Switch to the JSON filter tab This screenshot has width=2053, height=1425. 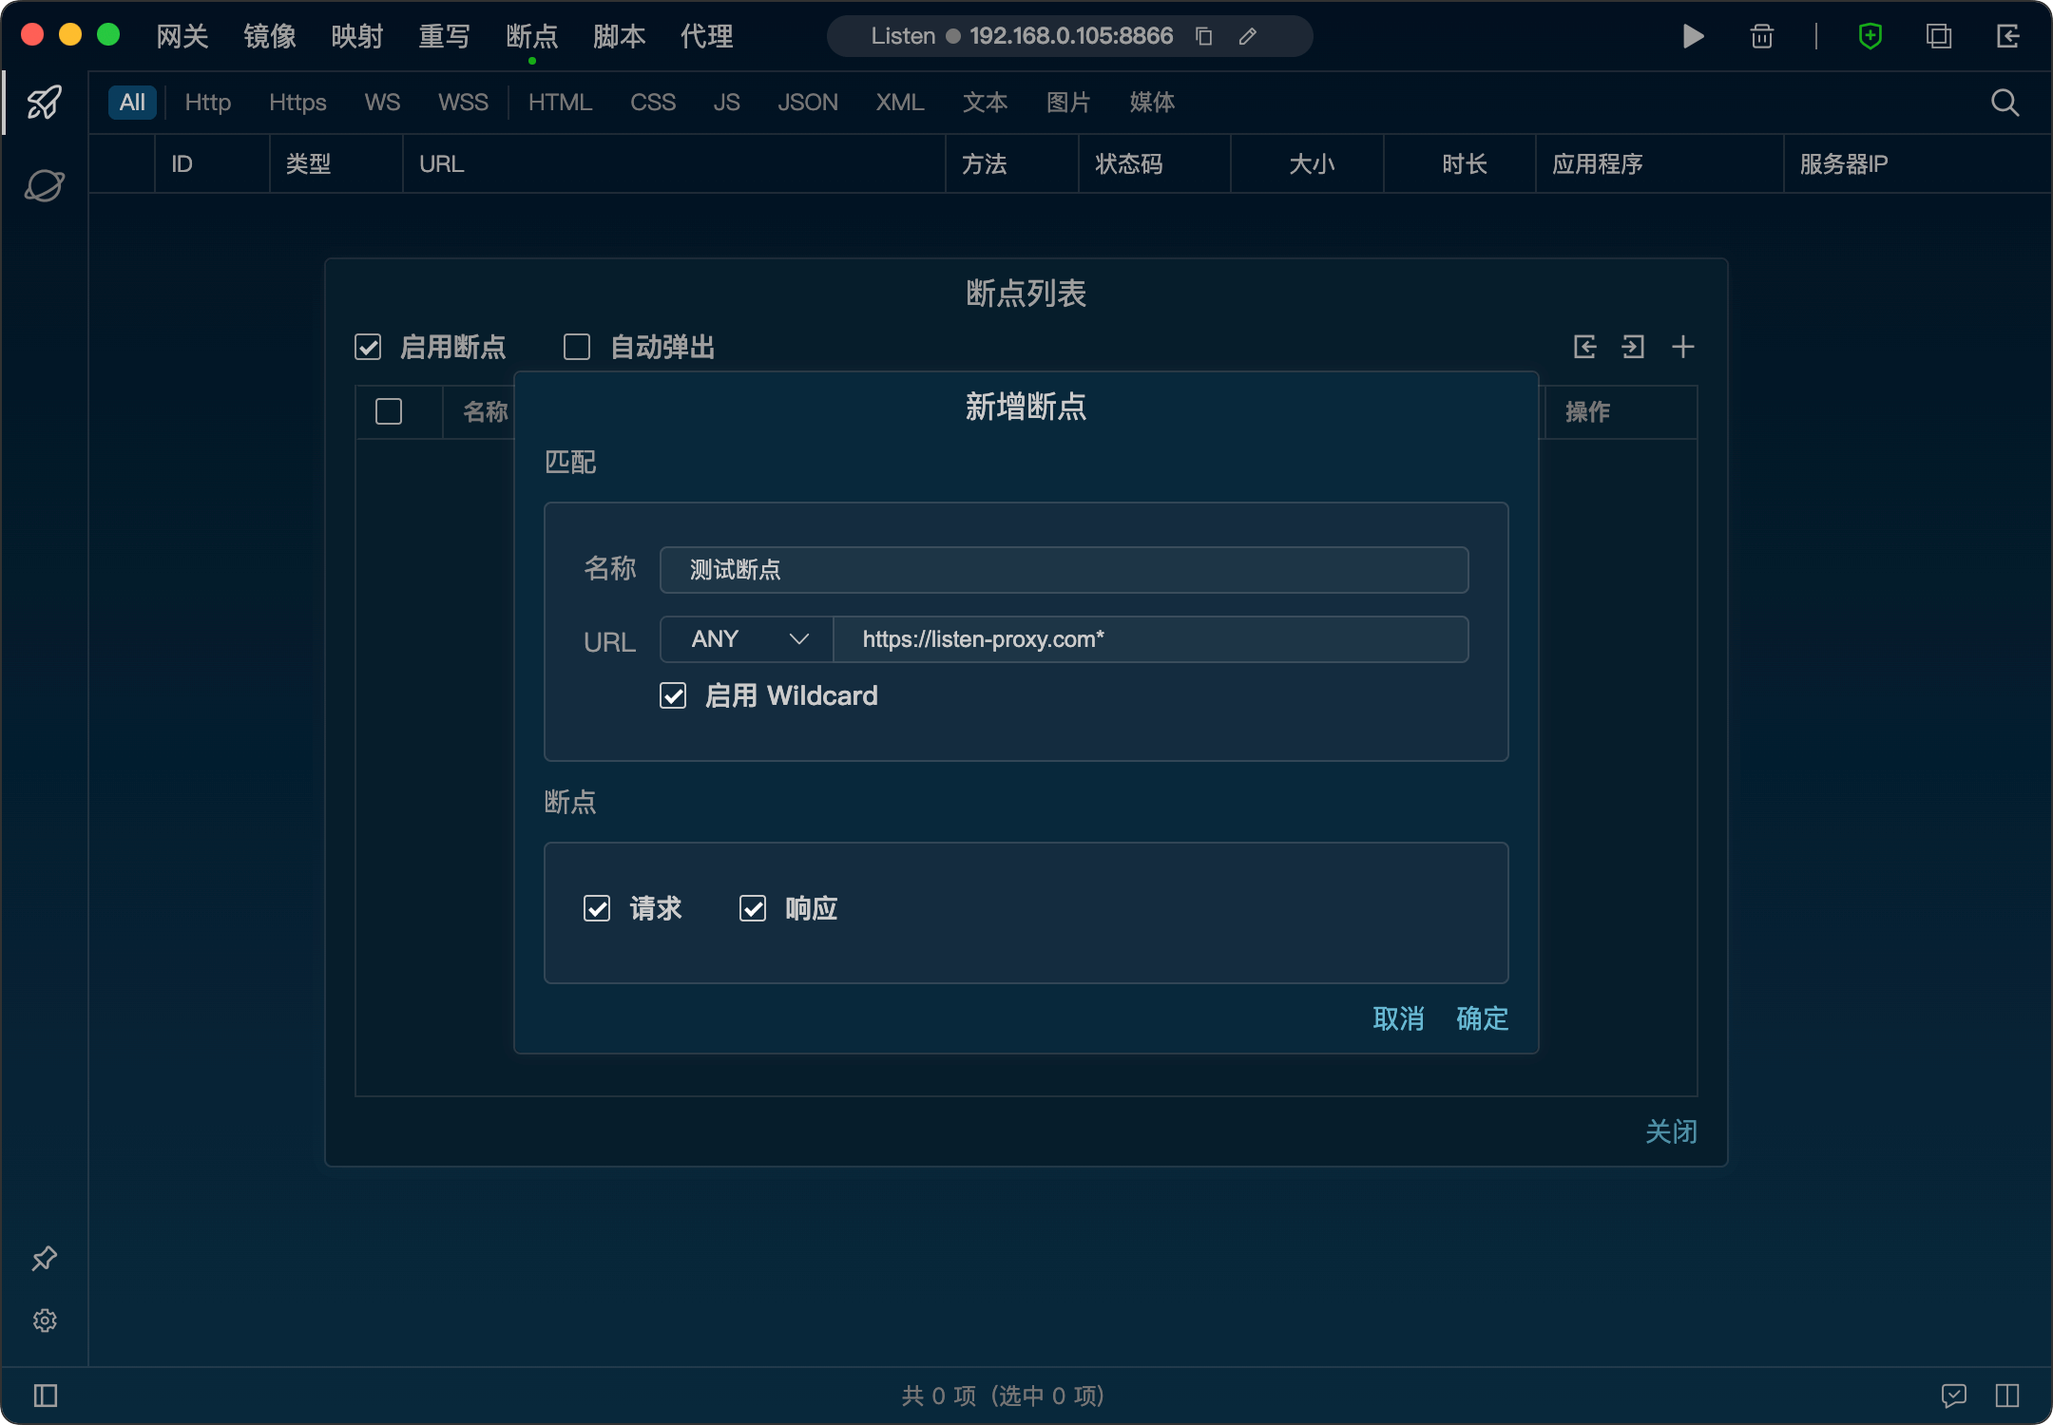point(807,103)
